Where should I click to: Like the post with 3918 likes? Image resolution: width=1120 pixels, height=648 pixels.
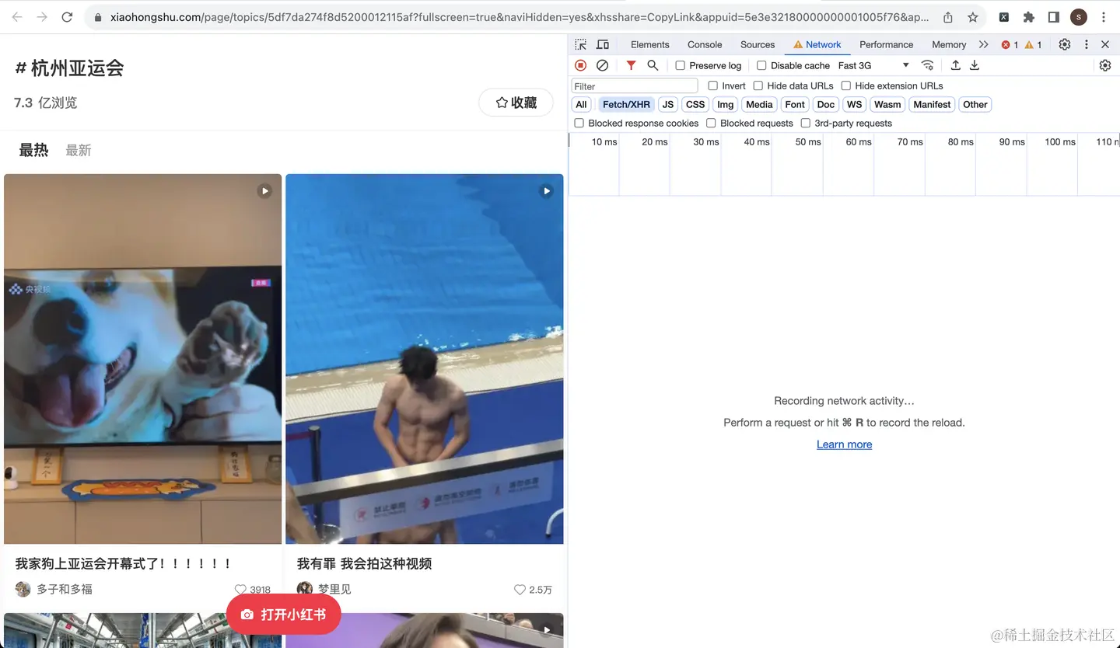[x=240, y=590]
